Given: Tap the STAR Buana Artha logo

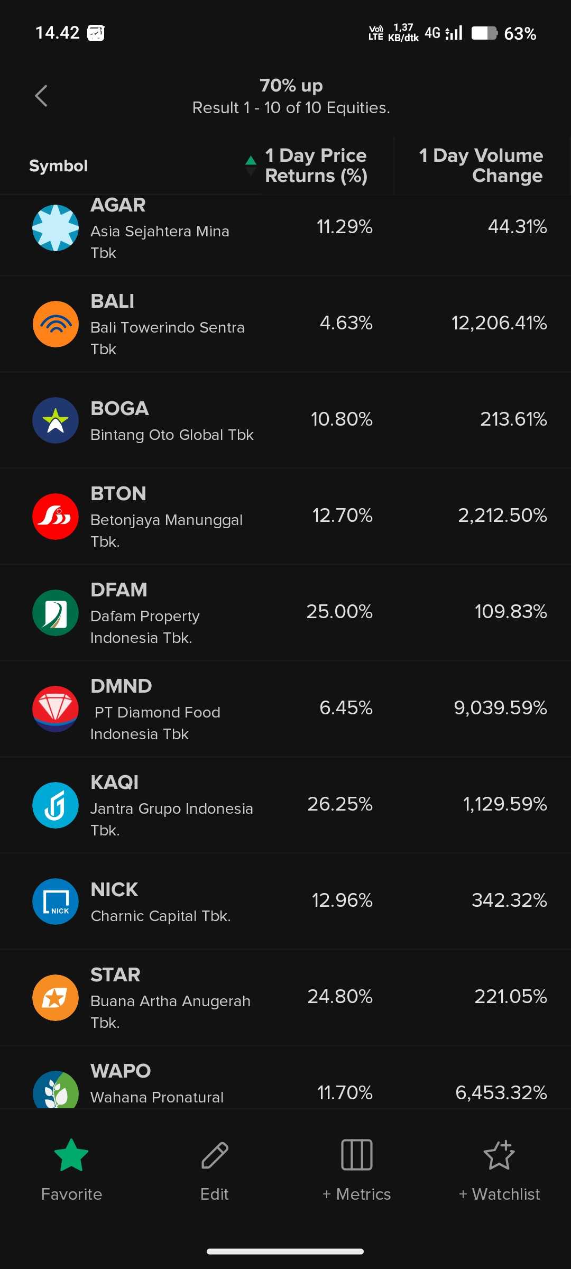Looking at the screenshot, I should (x=56, y=998).
